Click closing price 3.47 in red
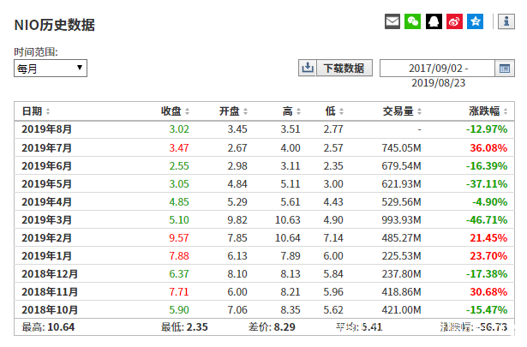The image size is (527, 347). pyautogui.click(x=179, y=148)
